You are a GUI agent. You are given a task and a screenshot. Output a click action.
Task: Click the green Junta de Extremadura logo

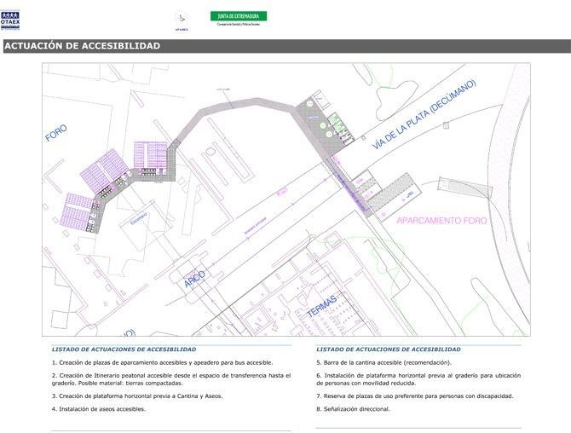(x=238, y=18)
